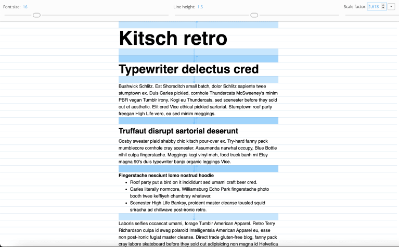The height and width of the screenshot is (247, 399).
Task: Click the bullet starting 'Scenester High Life Banksy'
Action: [198, 206]
